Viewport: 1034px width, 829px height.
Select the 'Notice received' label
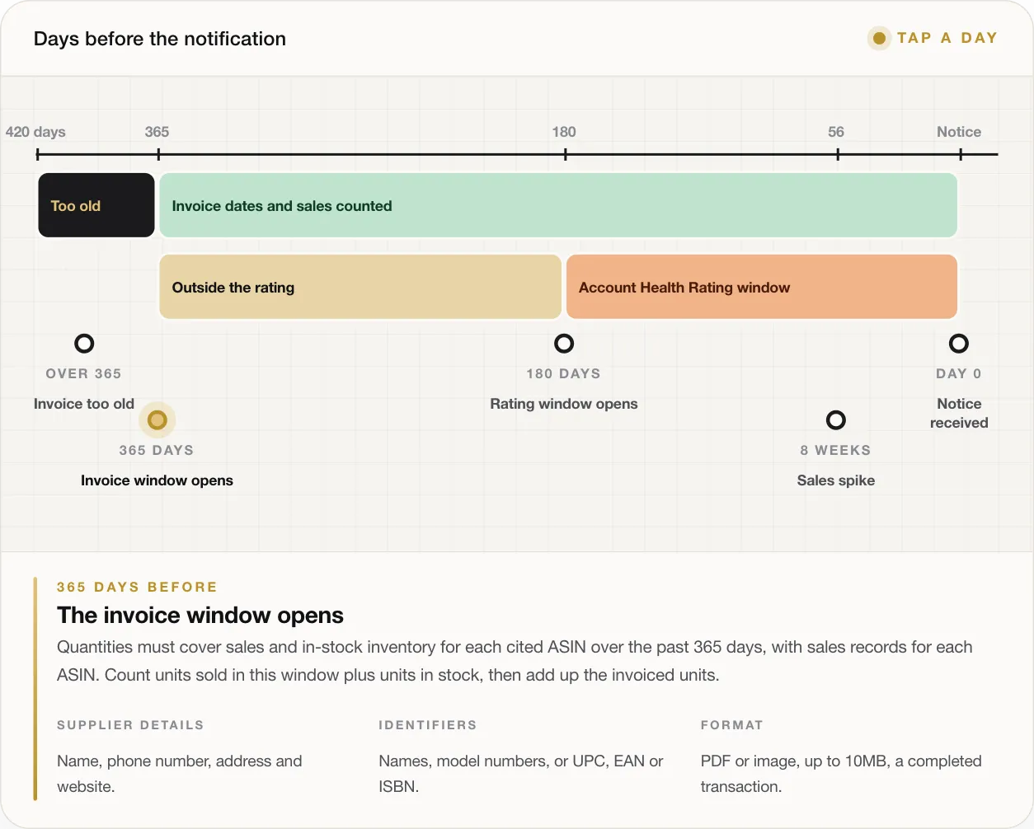click(x=959, y=413)
